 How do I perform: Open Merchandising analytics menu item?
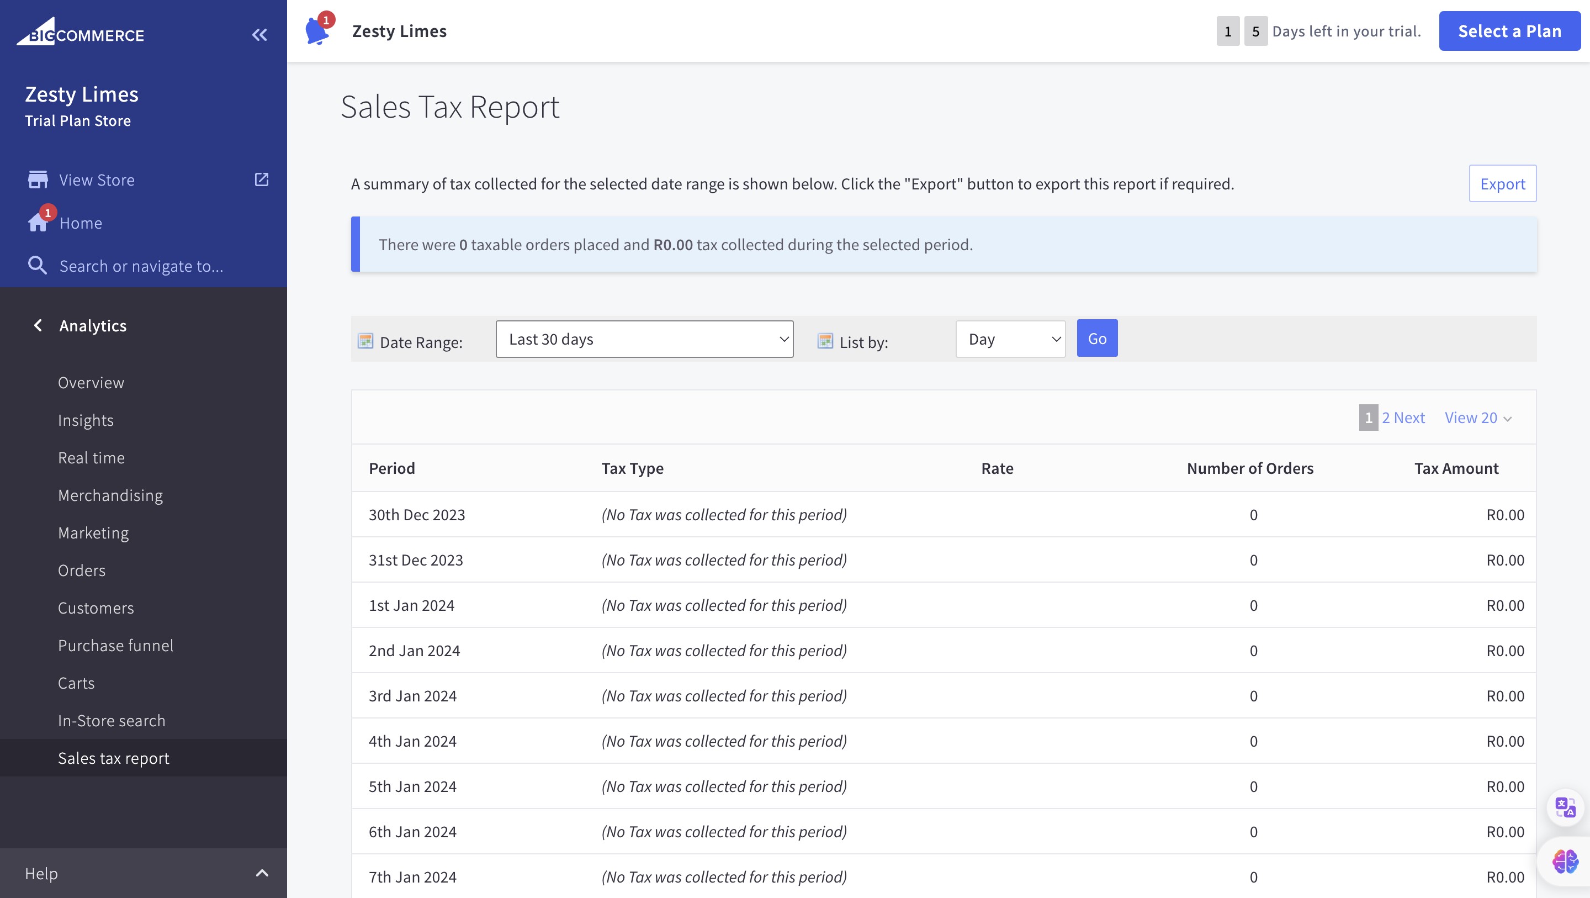[110, 495]
